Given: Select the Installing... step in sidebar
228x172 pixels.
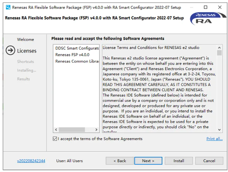Looking at the screenshot, I should tap(27, 70).
